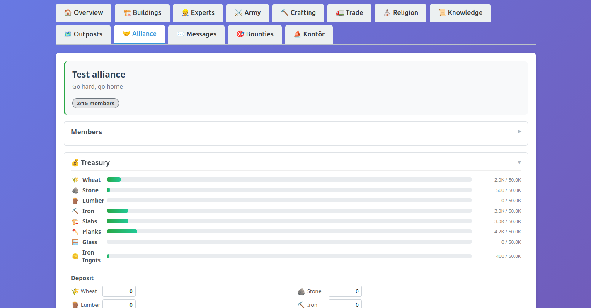Click the Deposit heading

coord(82,278)
